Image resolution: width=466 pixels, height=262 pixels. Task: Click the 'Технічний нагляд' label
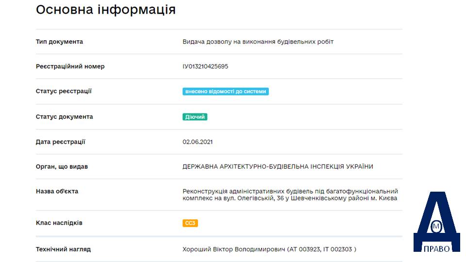(x=63, y=249)
